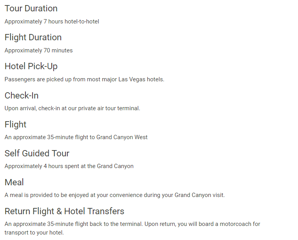Click the Hotel Pick-Up heading
This screenshot has width=298, height=240.
click(x=31, y=66)
